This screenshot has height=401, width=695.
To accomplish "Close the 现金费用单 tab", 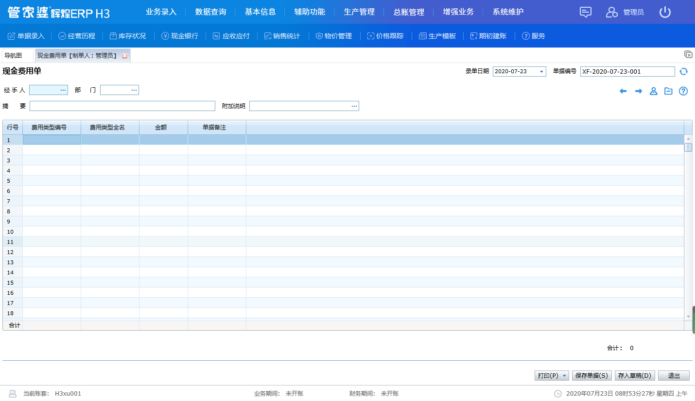I will 125,56.
